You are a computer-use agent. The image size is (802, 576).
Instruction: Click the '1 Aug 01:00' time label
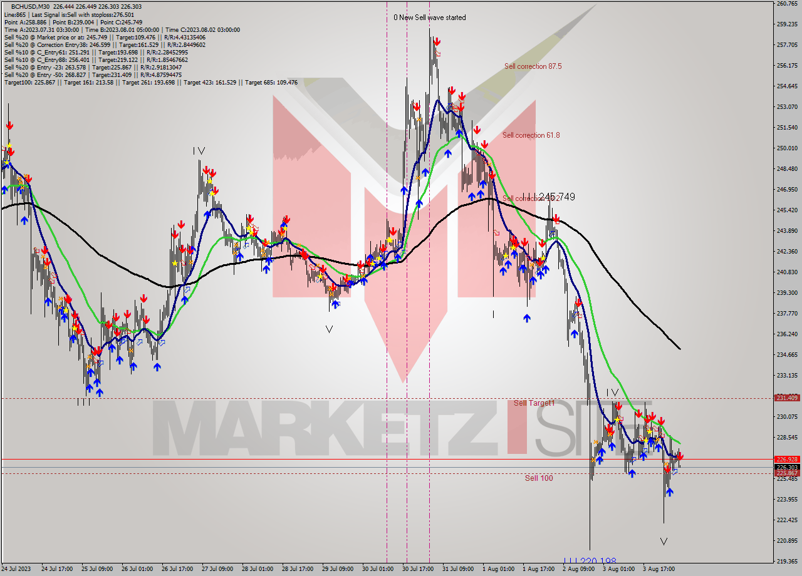tap(497, 570)
